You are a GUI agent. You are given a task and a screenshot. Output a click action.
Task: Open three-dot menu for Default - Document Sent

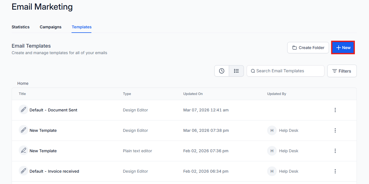335,110
